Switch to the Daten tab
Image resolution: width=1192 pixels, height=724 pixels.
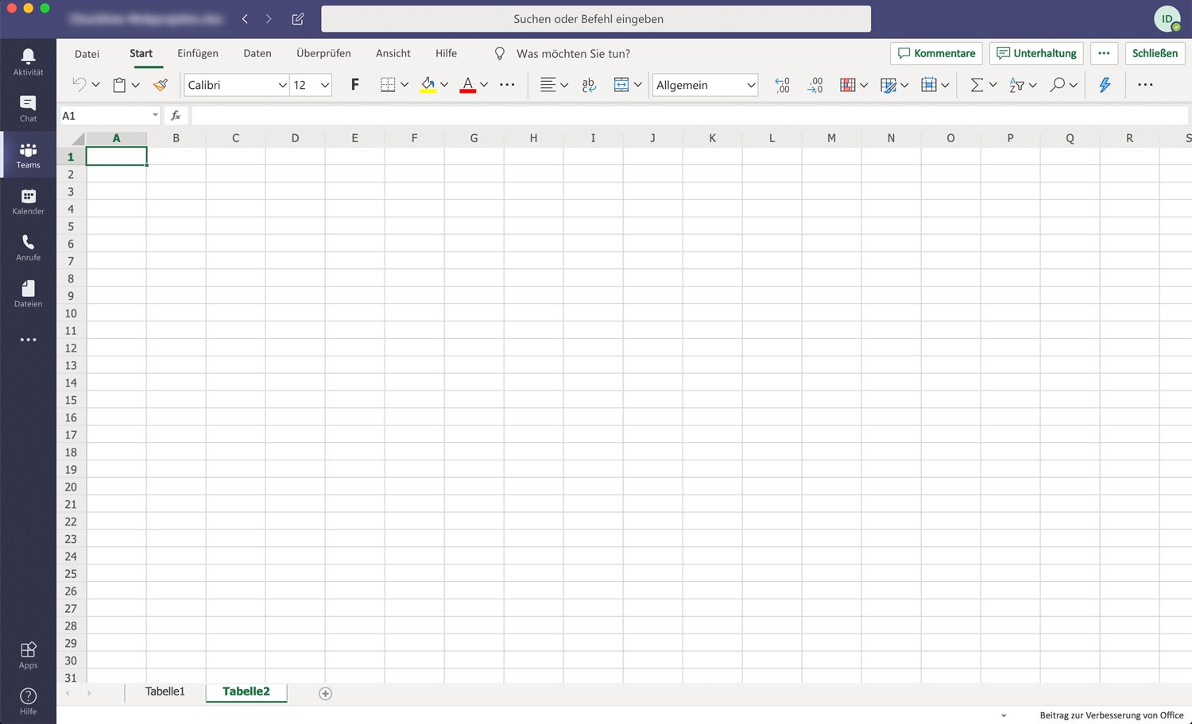(x=257, y=53)
